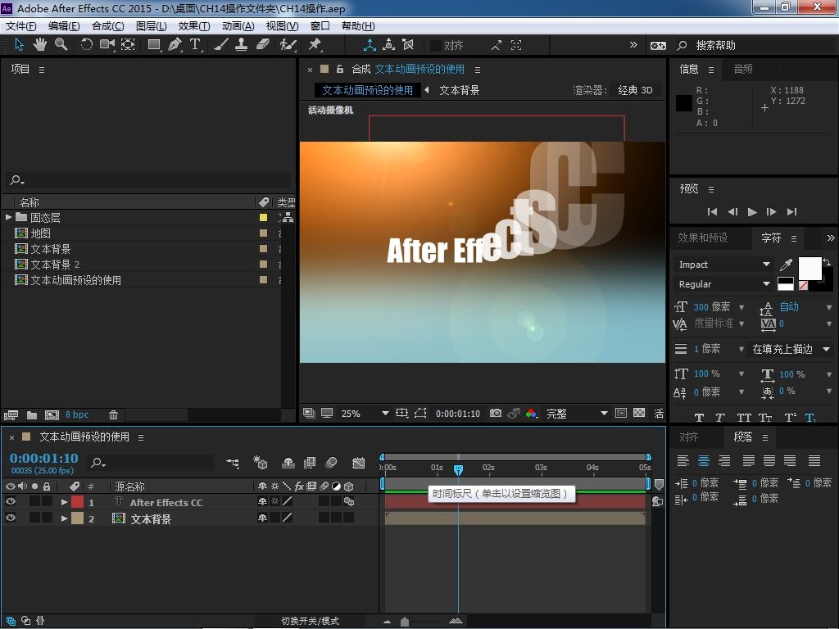Create a new folder in Project panel
This screenshot has height=629, width=839.
pyautogui.click(x=32, y=414)
